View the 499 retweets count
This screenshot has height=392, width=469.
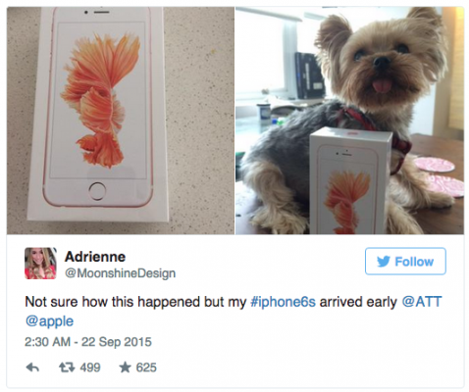[90, 367]
